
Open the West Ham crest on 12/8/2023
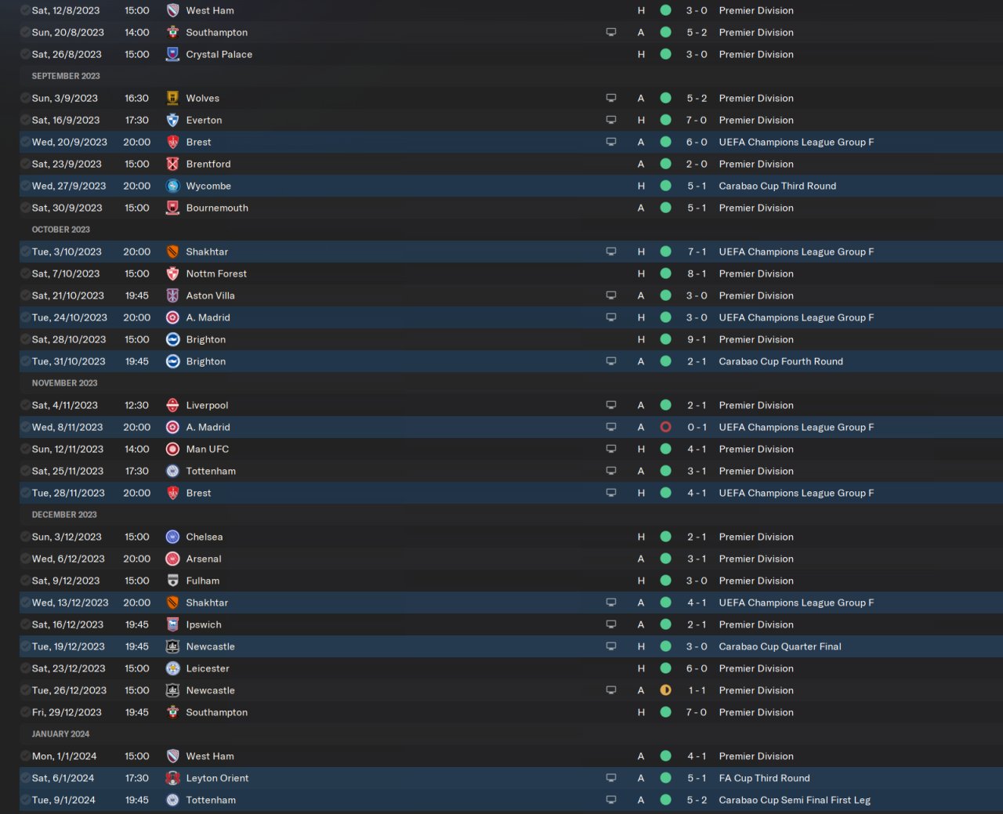[172, 10]
